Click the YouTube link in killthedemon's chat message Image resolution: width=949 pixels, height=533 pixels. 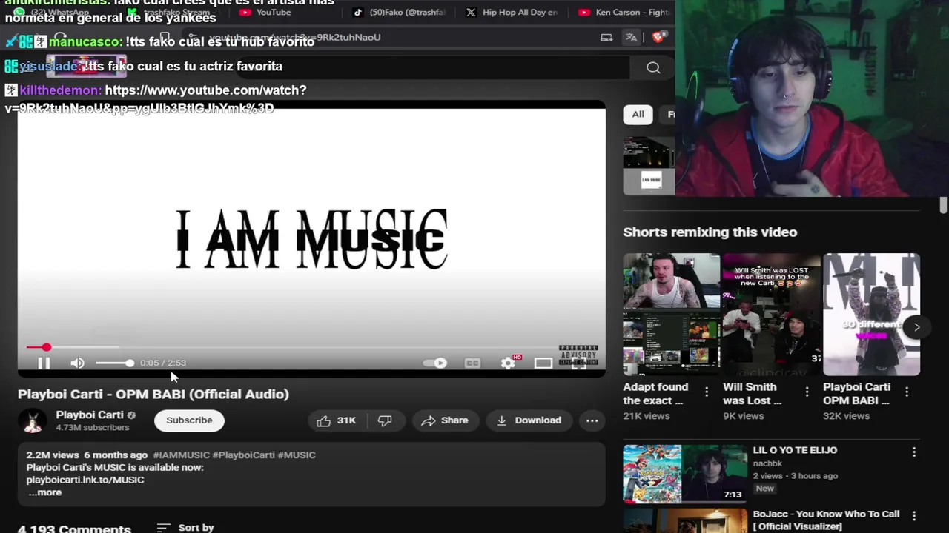tap(154, 98)
